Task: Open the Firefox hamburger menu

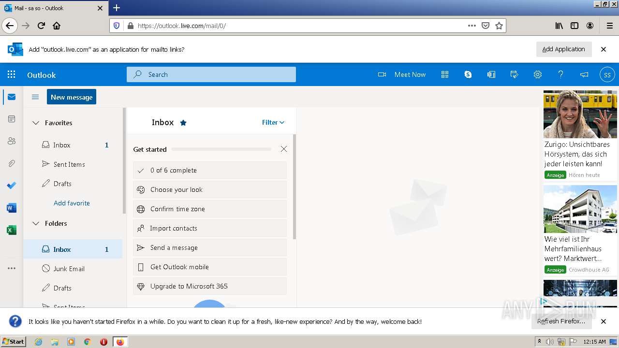Action: pos(609,26)
